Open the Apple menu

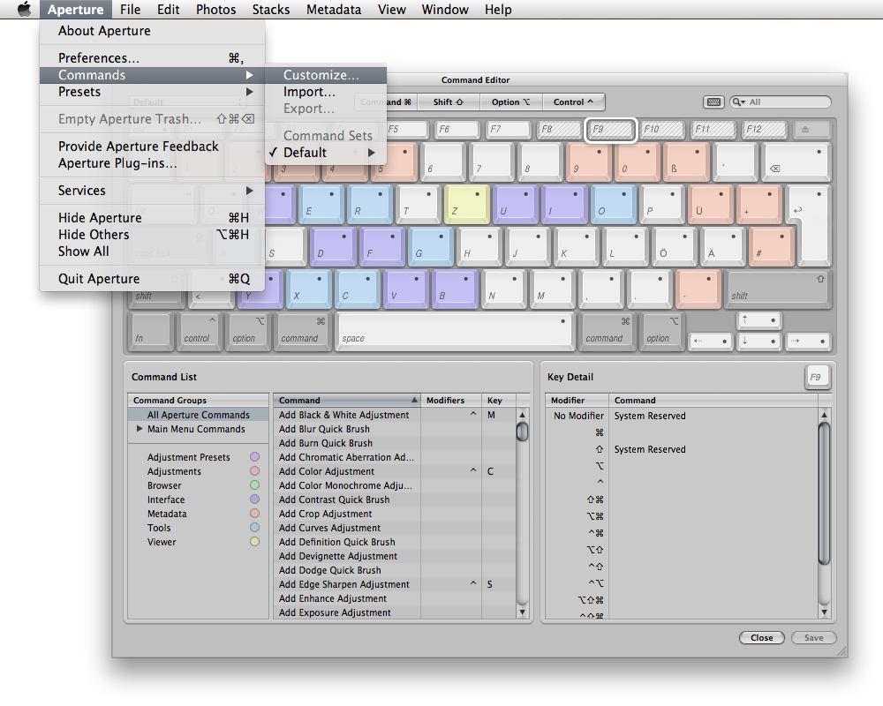coord(24,9)
